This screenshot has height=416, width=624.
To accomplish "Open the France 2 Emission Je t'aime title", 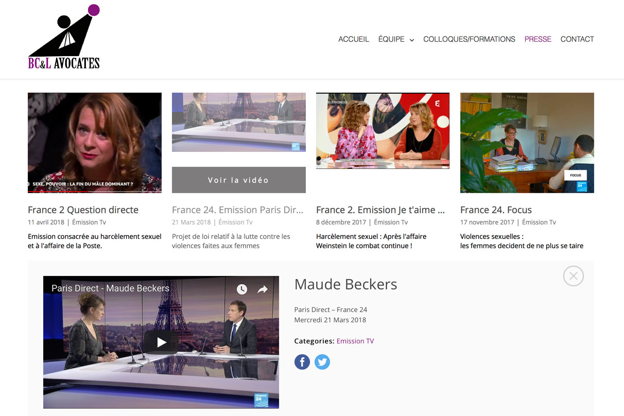I will [x=380, y=210].
